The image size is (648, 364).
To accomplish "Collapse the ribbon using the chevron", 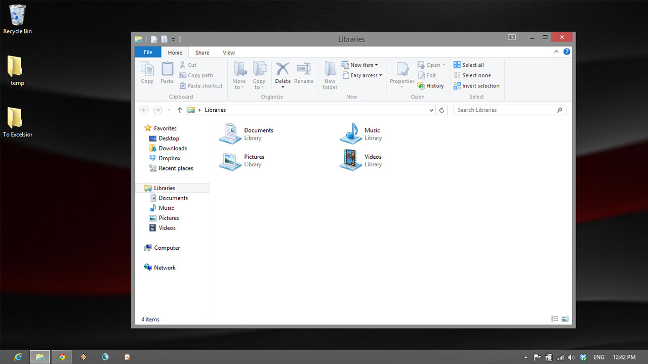I will [556, 52].
